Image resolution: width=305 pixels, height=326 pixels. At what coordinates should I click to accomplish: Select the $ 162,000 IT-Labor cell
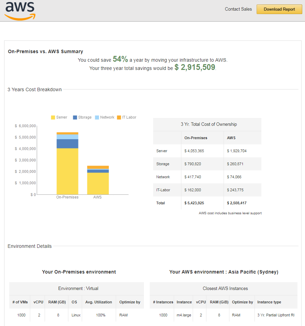193,190
